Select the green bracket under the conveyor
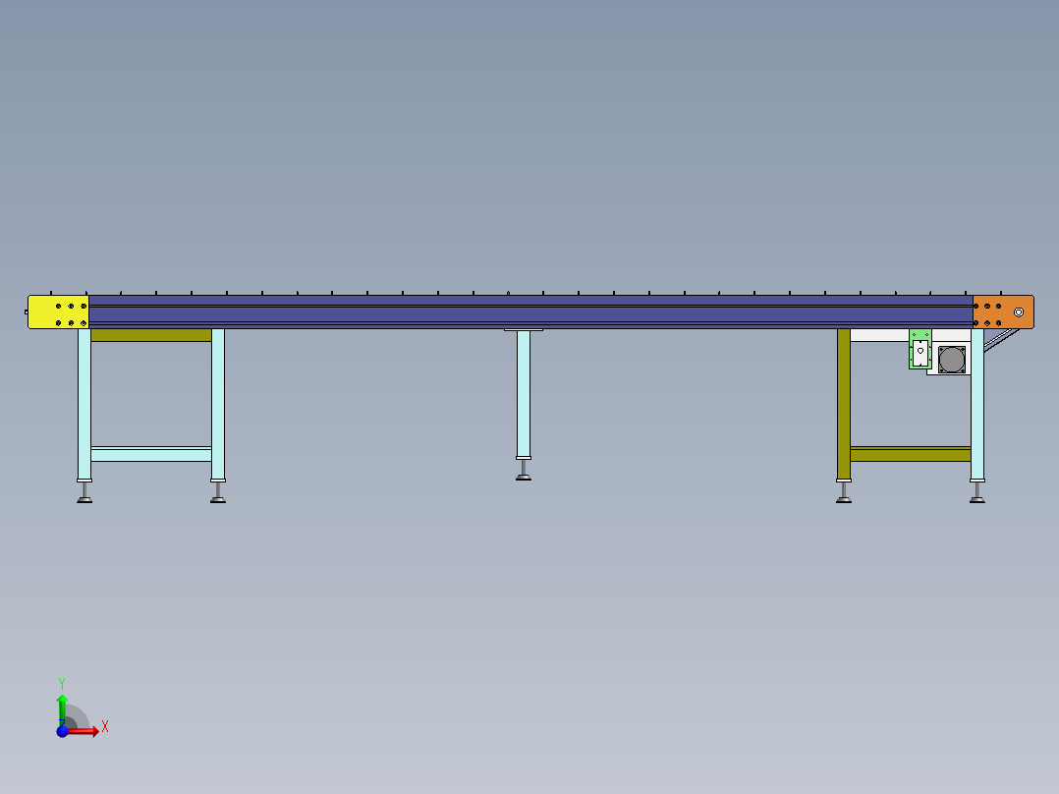Viewport: 1059px width, 794px height. 920,349
